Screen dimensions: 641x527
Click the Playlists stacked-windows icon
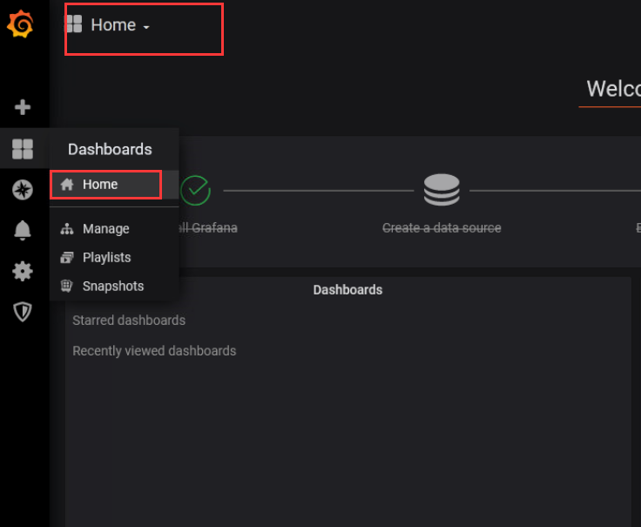67,257
